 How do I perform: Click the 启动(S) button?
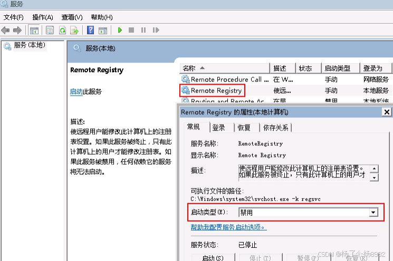click(x=213, y=257)
